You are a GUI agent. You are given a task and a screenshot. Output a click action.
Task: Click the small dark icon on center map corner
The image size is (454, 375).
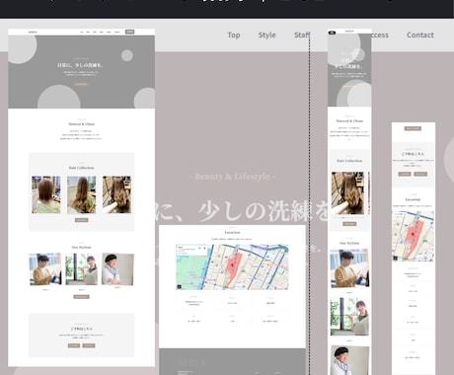click(x=180, y=287)
